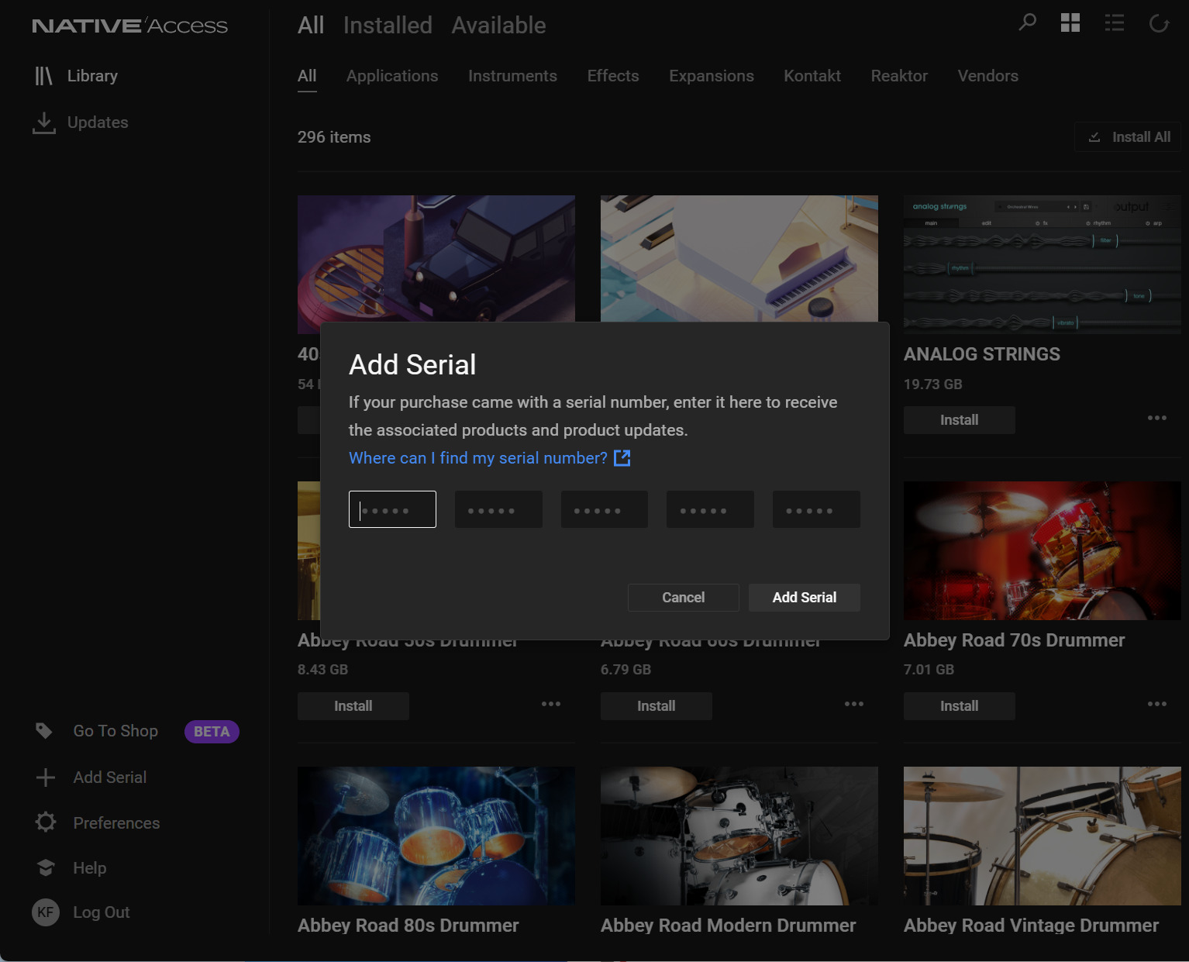This screenshot has width=1189, height=962.
Task: Install Abbey Road 60s Drummer
Action: pyautogui.click(x=657, y=706)
